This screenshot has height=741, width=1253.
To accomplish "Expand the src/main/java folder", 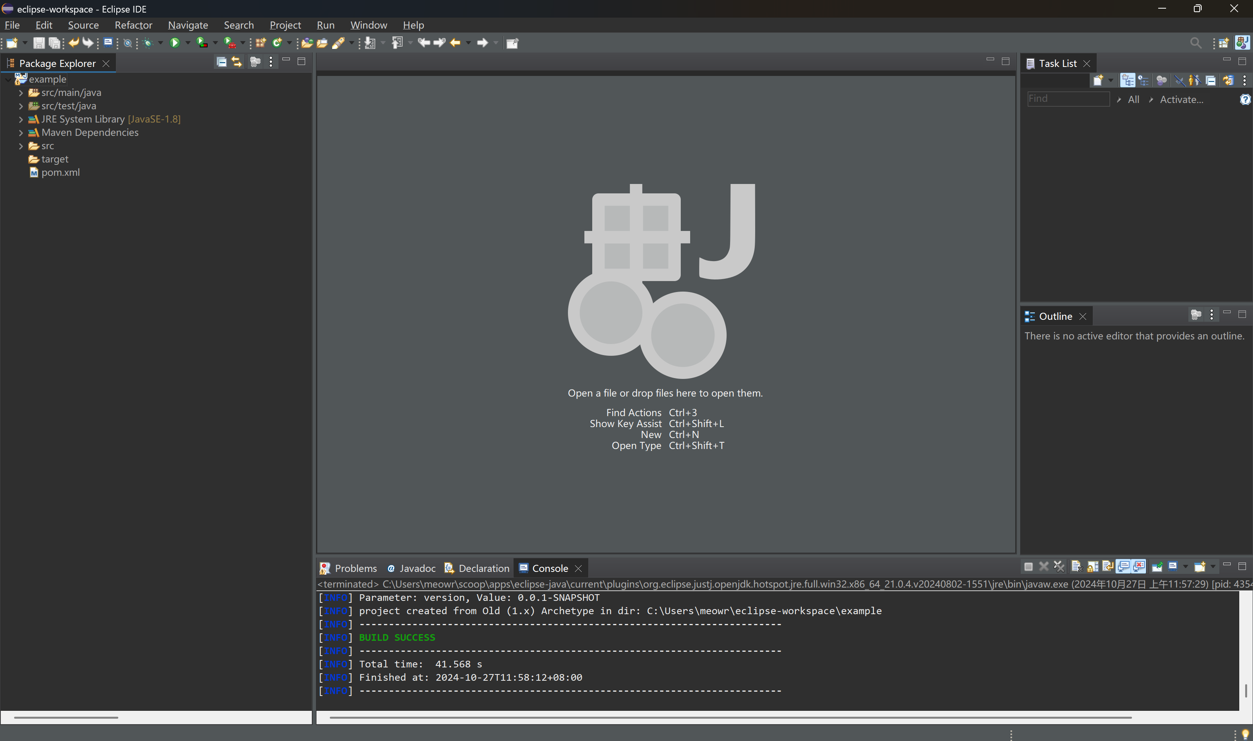I will click(21, 93).
